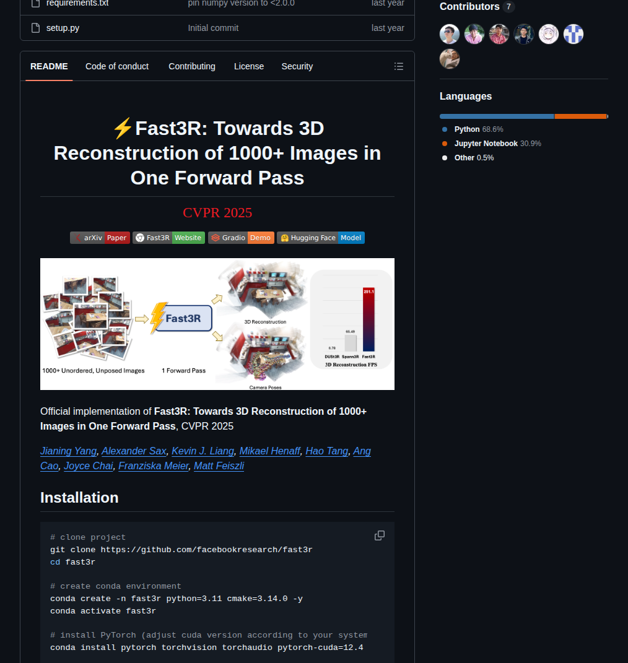Image resolution: width=628 pixels, height=663 pixels.
Task: Open fifth contributor avatar with anime face
Action: tap(549, 34)
